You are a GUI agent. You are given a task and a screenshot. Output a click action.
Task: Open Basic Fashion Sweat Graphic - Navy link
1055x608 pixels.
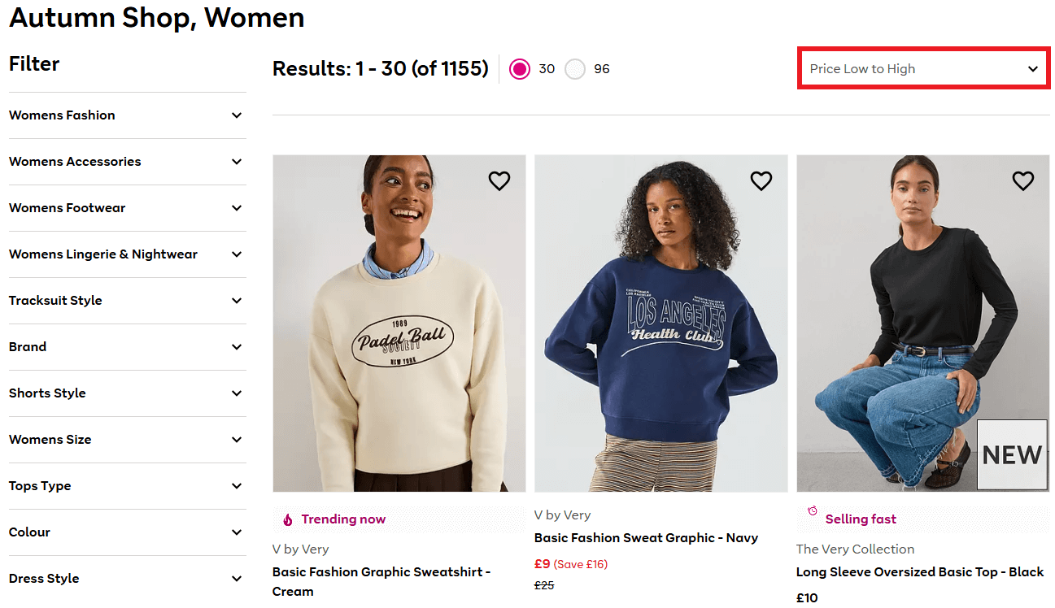click(x=646, y=538)
